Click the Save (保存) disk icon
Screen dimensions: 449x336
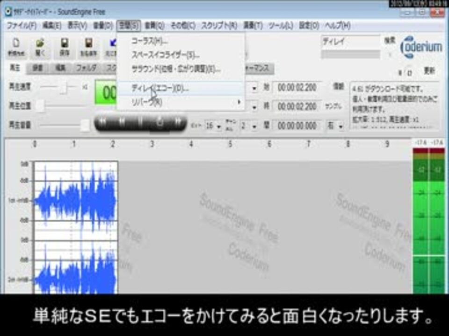tap(65, 47)
